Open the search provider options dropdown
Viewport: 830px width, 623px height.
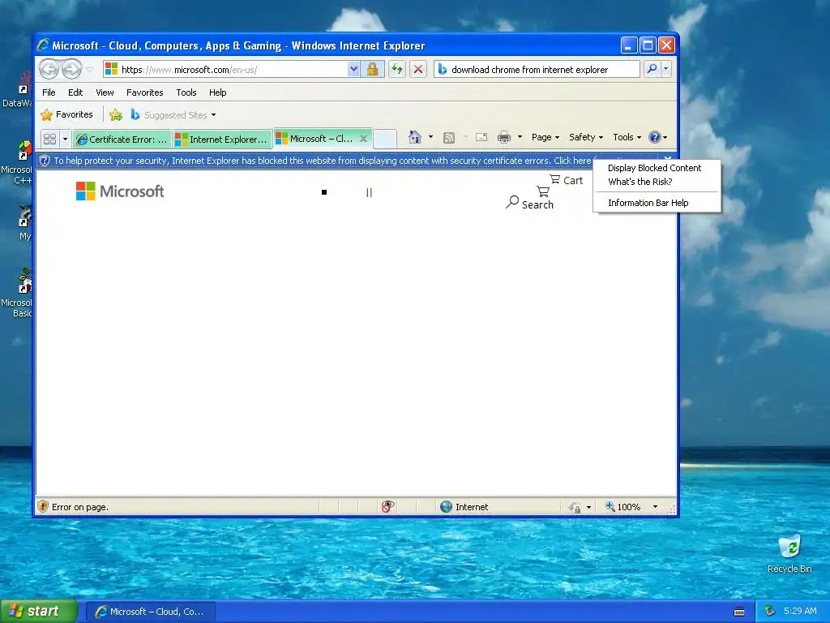[x=666, y=69]
